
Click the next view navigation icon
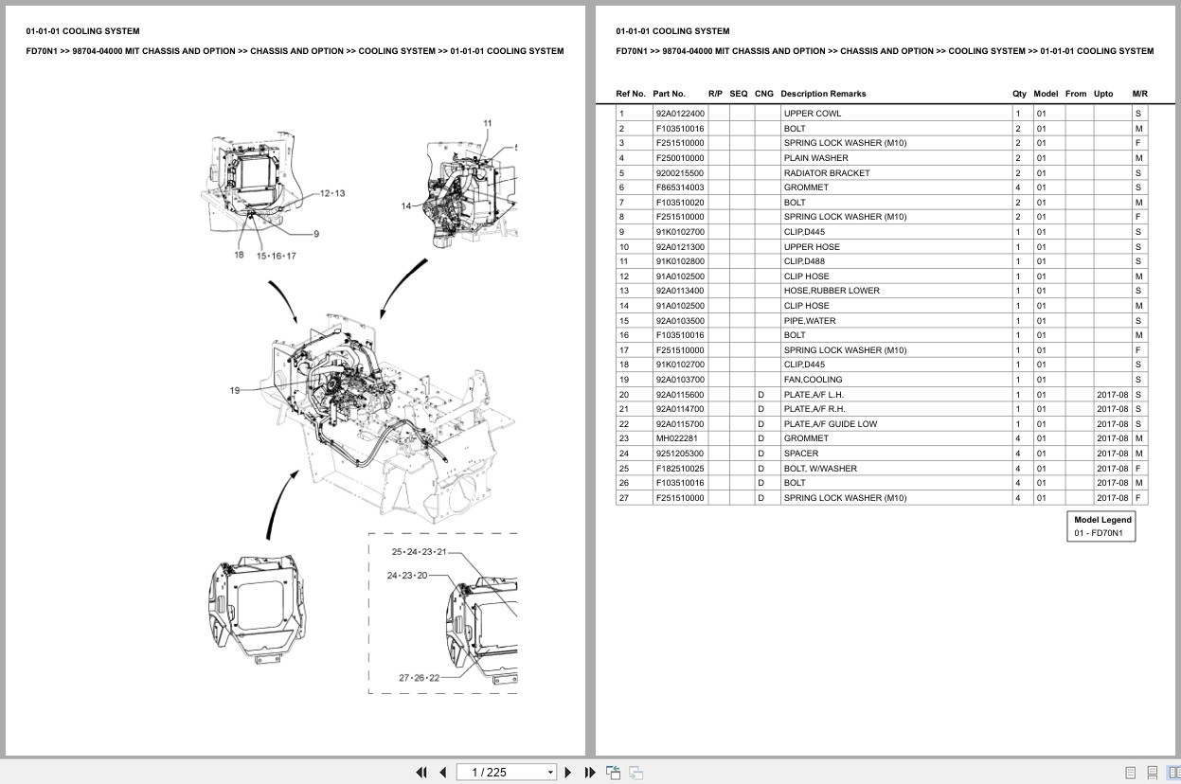point(635,773)
